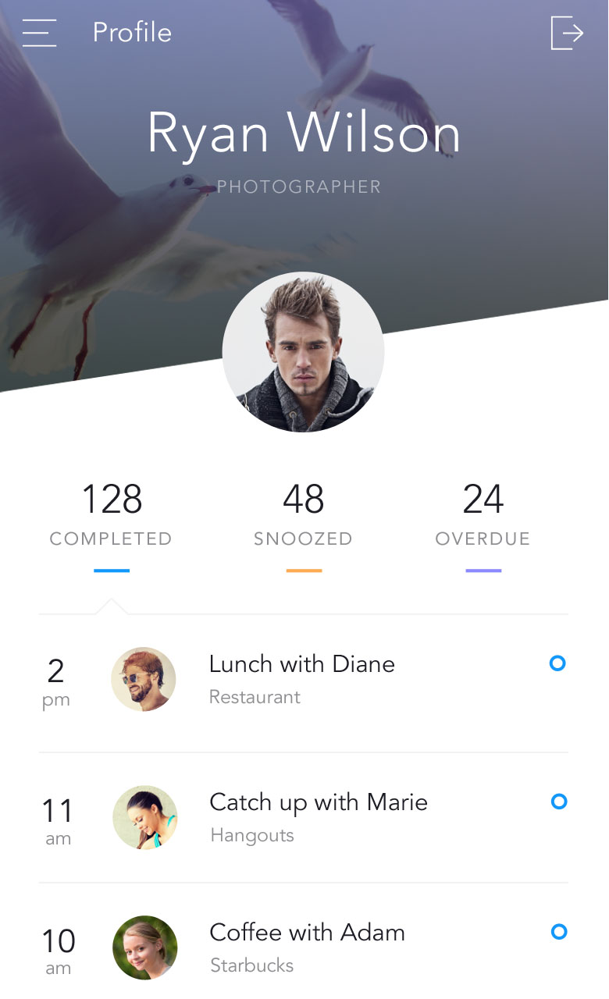The width and height of the screenshot is (609, 999).
Task: Click the blue underline beneath Completed
Action: [112, 571]
